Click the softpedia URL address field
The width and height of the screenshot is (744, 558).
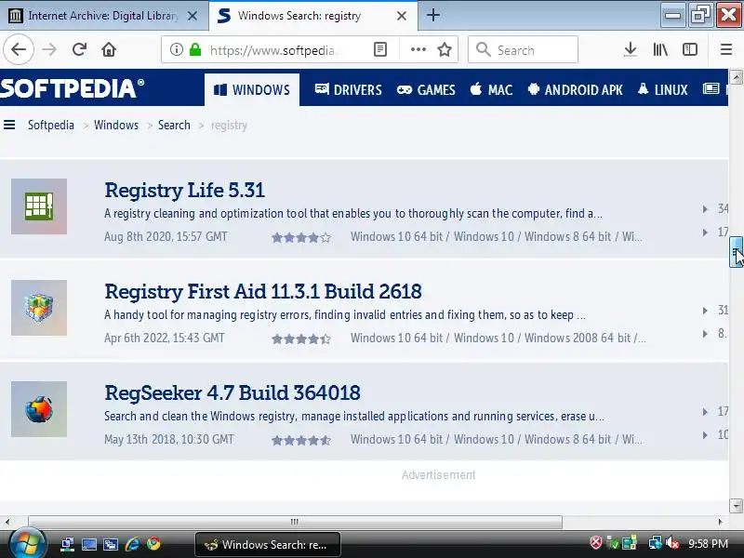[x=272, y=50]
